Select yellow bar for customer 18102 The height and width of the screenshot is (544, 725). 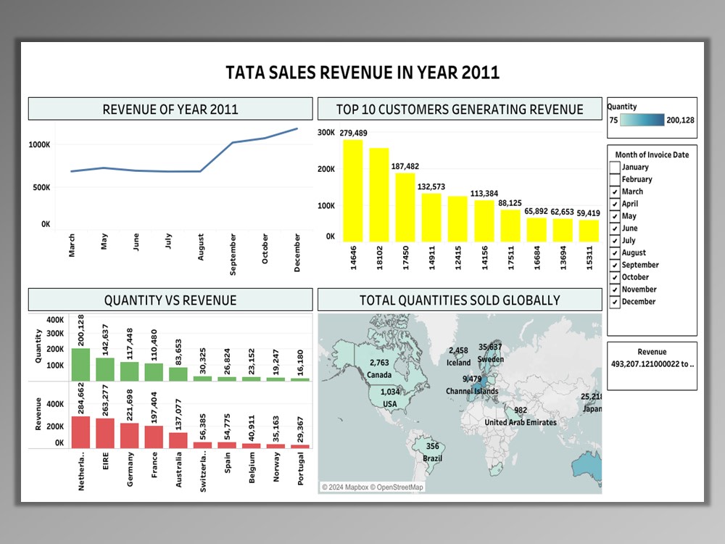[x=379, y=194]
